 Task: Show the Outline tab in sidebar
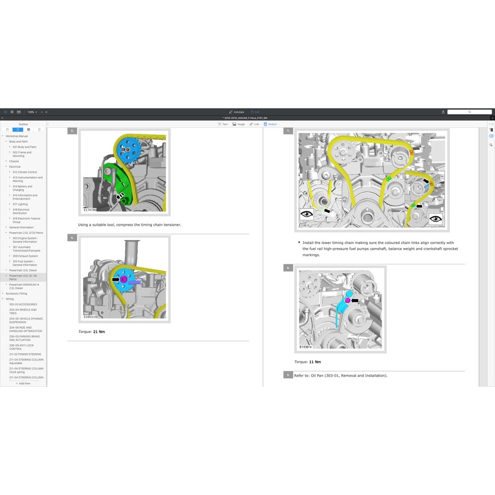tap(18, 130)
